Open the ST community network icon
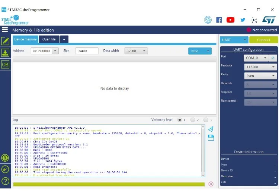This screenshot has height=194, width=279. 254,20
